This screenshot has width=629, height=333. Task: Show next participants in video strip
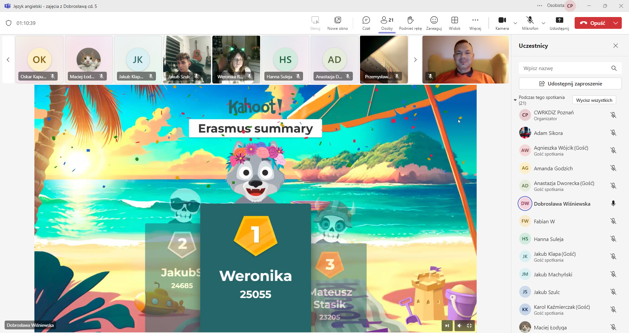coord(415,60)
